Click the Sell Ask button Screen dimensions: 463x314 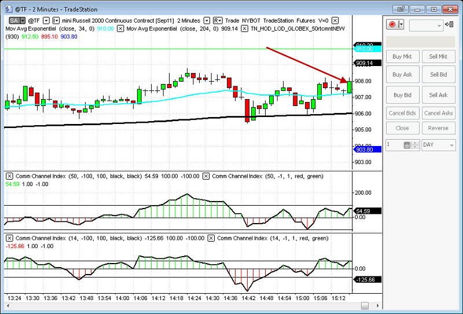coord(439,95)
